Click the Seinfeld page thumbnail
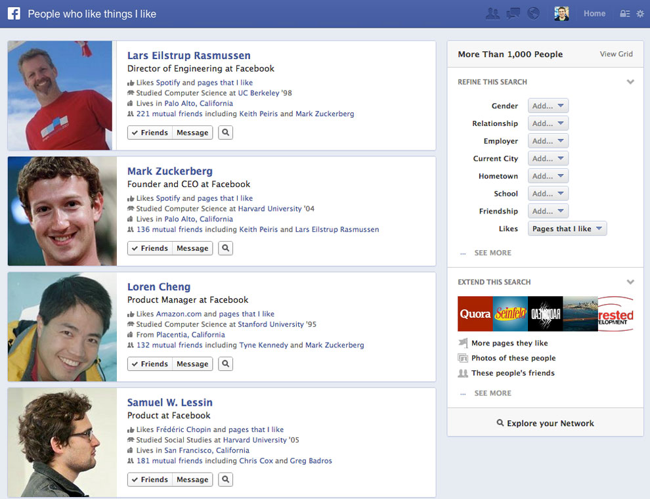 click(510, 314)
